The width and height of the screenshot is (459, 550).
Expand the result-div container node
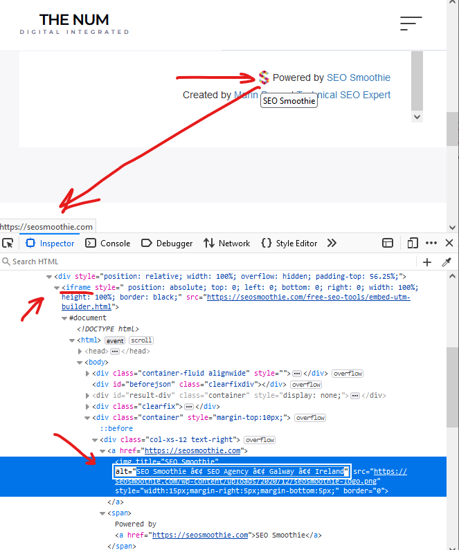coord(87,396)
